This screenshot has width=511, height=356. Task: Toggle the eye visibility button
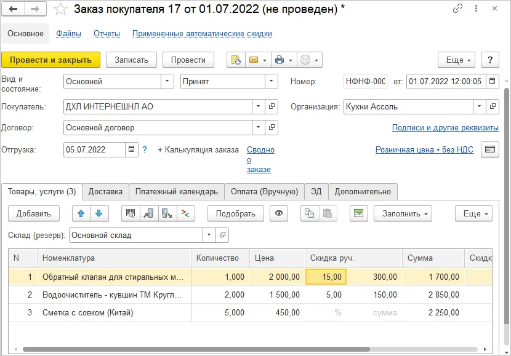279,214
